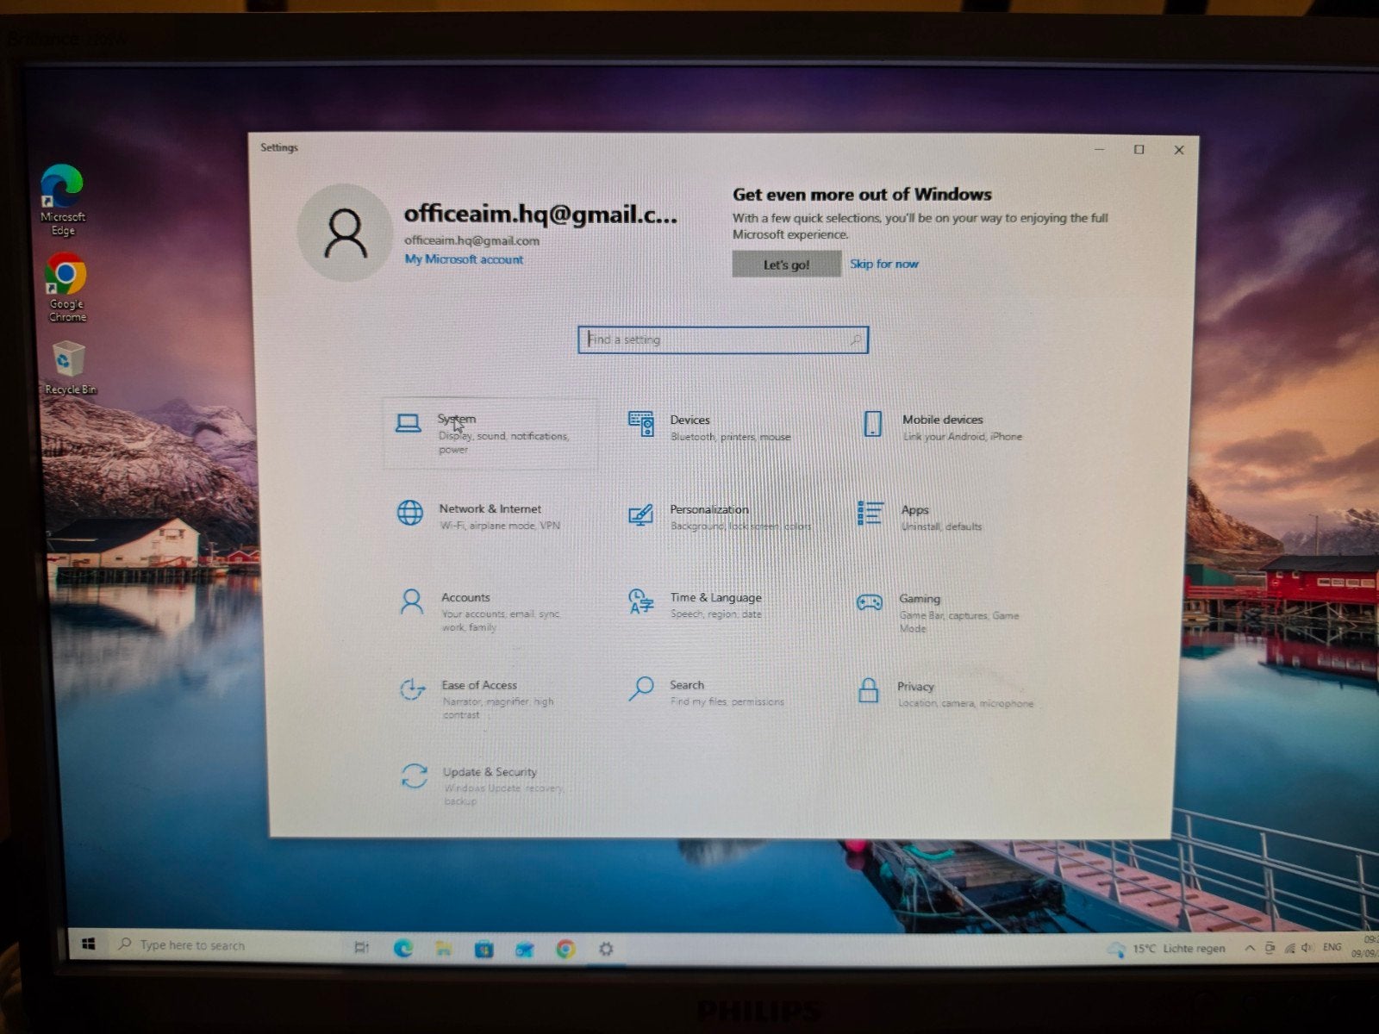Focus the Find a setting search field
Screen dimensions: 1379x1034
(x=723, y=339)
